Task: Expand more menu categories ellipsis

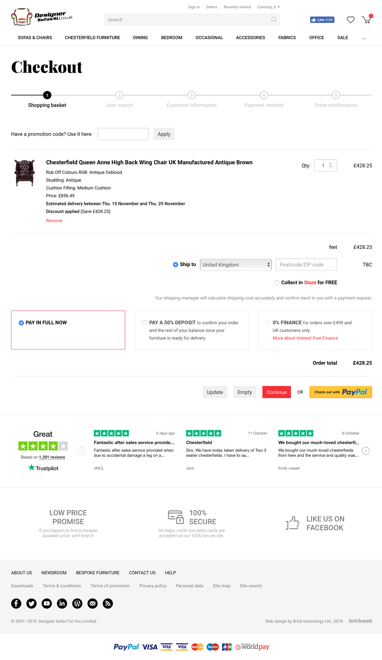Action: coord(363,38)
